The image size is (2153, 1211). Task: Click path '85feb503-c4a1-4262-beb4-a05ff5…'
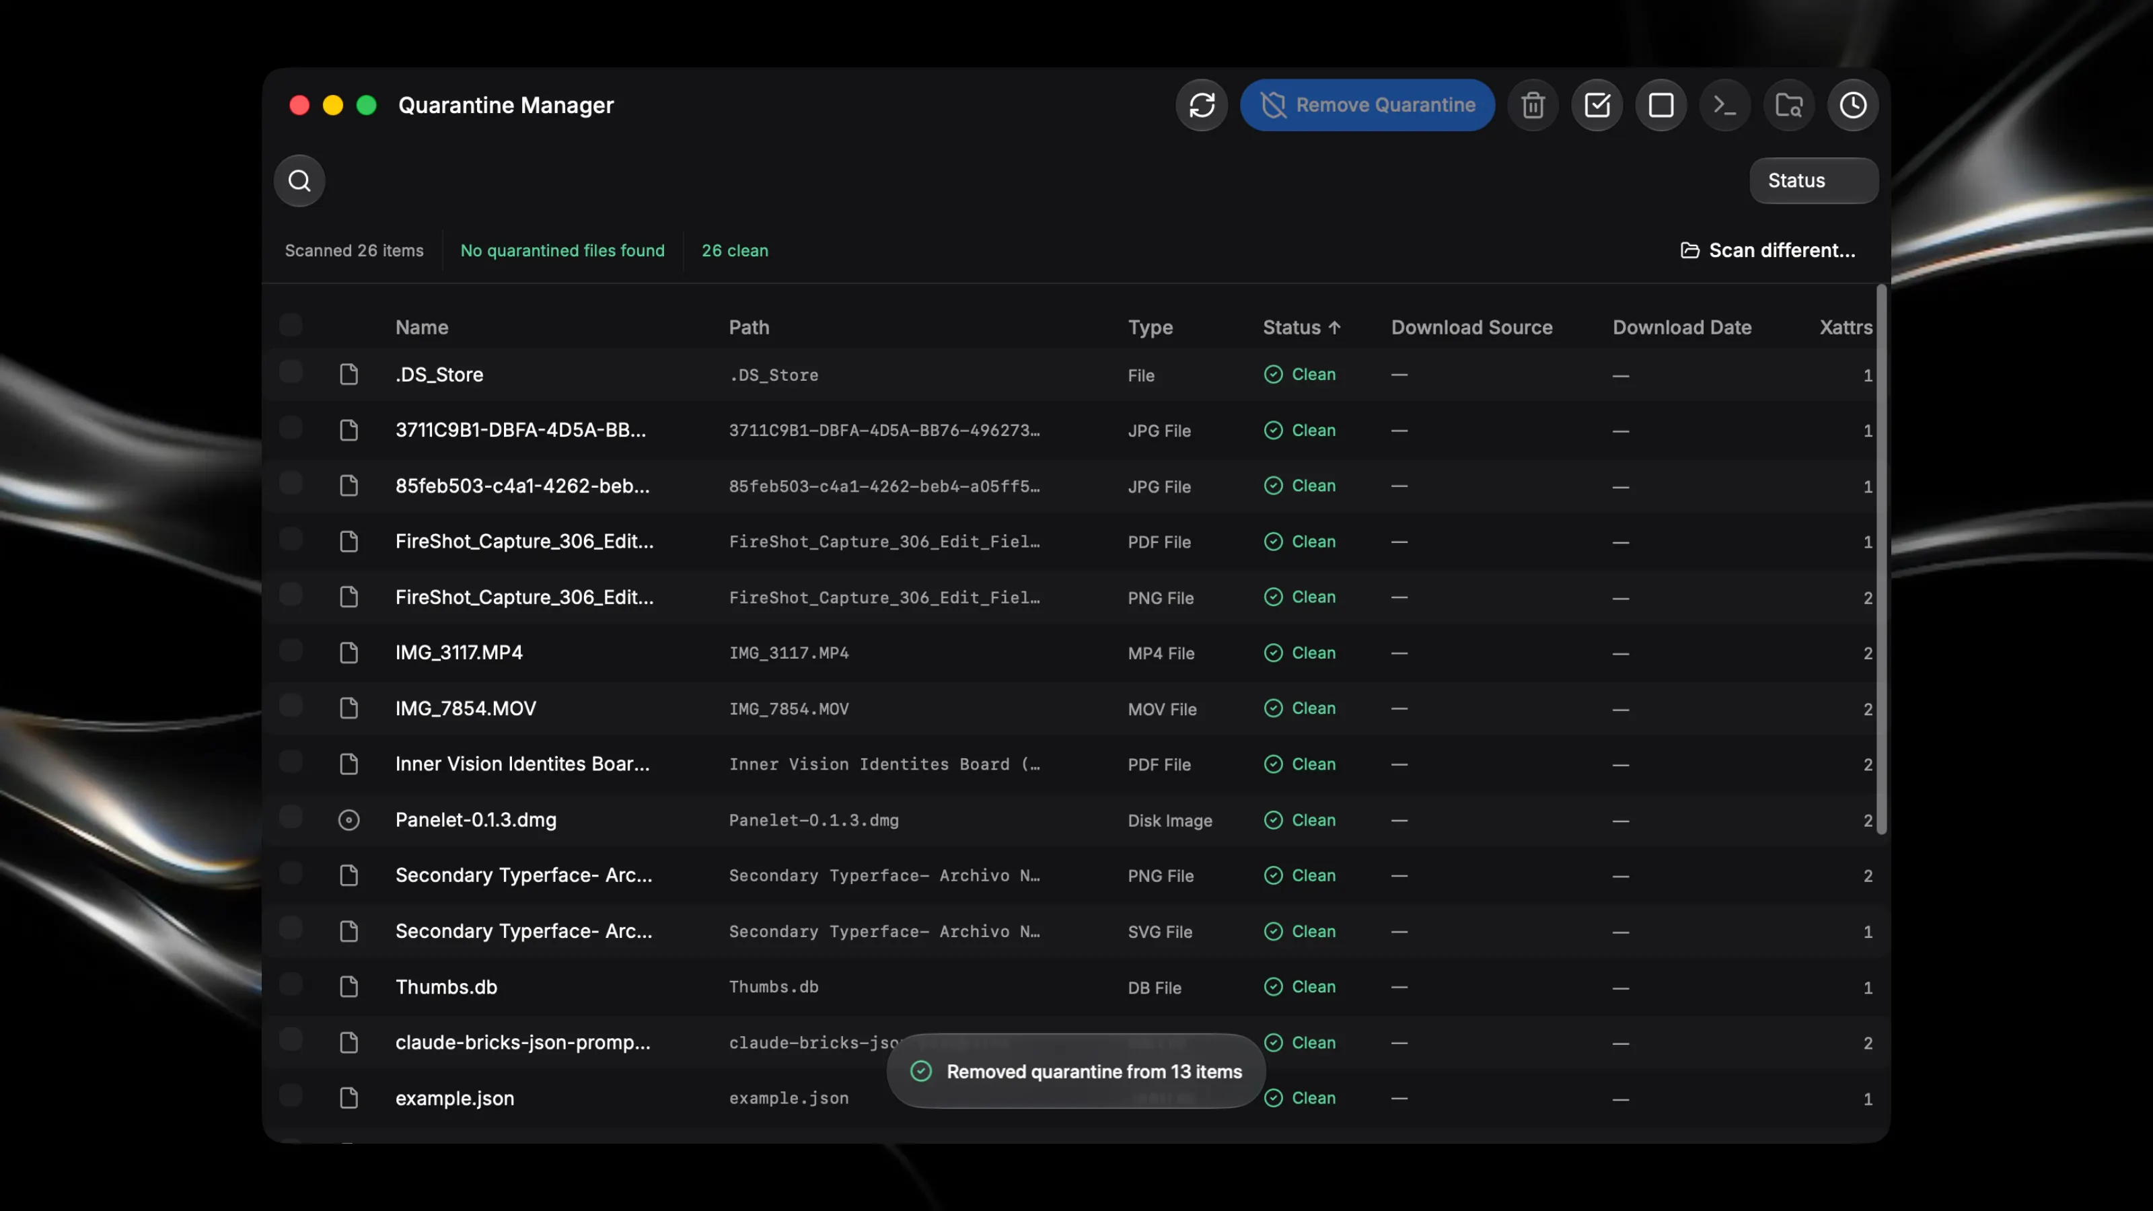[x=884, y=486]
